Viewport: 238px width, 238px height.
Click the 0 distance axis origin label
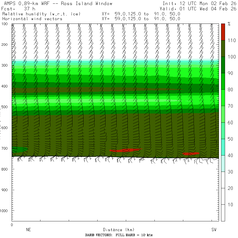(12, 225)
